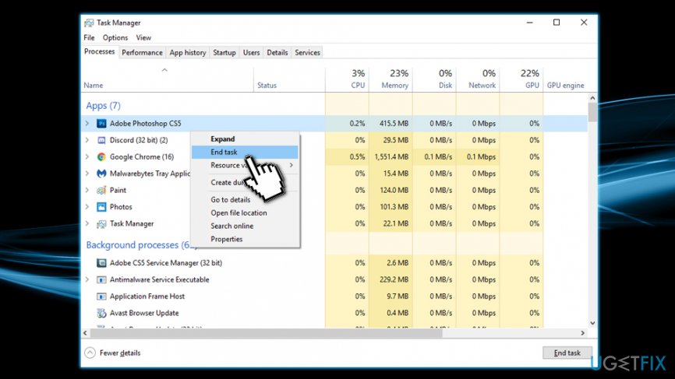675x379 pixels.
Task: Expand the Paint process row
Action: pyautogui.click(x=87, y=191)
